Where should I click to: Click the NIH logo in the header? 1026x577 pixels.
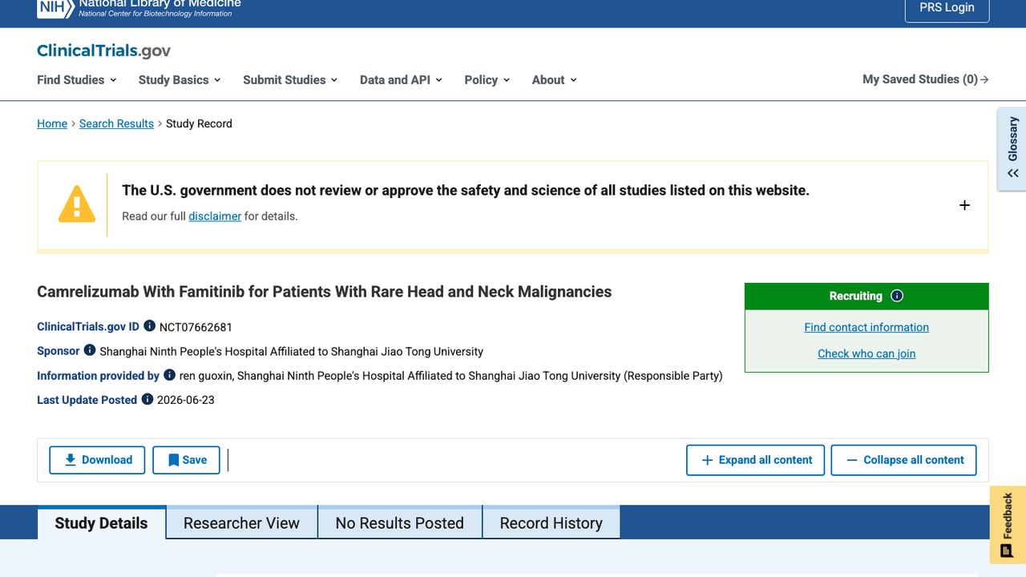pos(55,8)
